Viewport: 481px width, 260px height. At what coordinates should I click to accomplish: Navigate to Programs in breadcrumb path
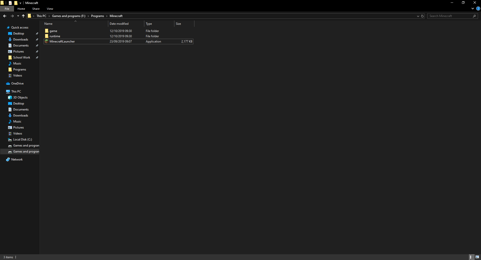(x=97, y=16)
